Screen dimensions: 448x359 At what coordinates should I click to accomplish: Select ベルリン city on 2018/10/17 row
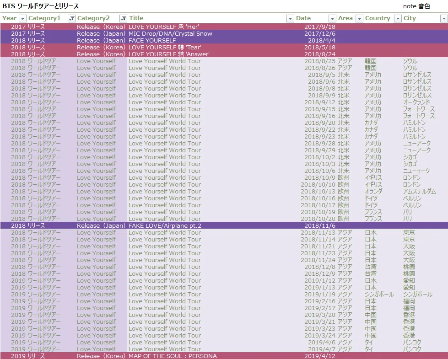pos(412,205)
